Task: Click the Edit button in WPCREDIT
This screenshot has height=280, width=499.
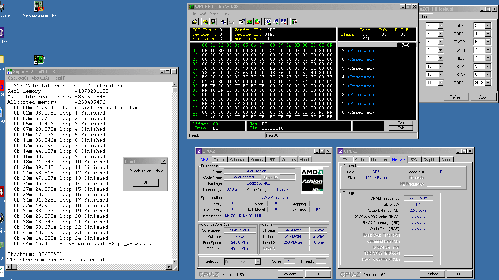Action: (401, 123)
